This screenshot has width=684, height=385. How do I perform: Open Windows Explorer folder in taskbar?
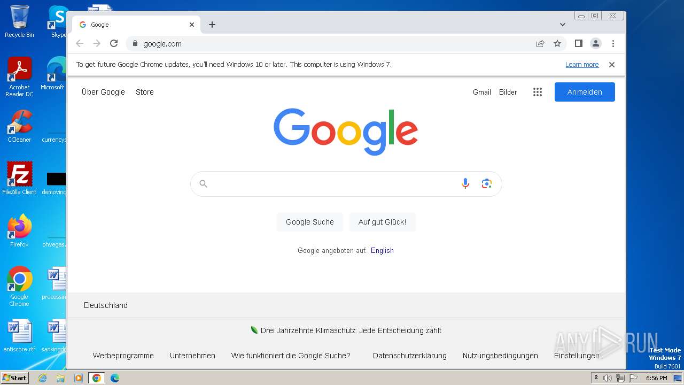coord(60,378)
